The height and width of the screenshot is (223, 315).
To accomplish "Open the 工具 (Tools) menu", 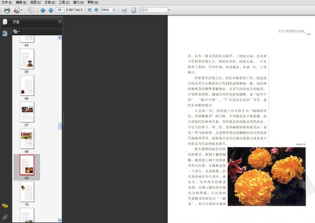I will 62,2.
